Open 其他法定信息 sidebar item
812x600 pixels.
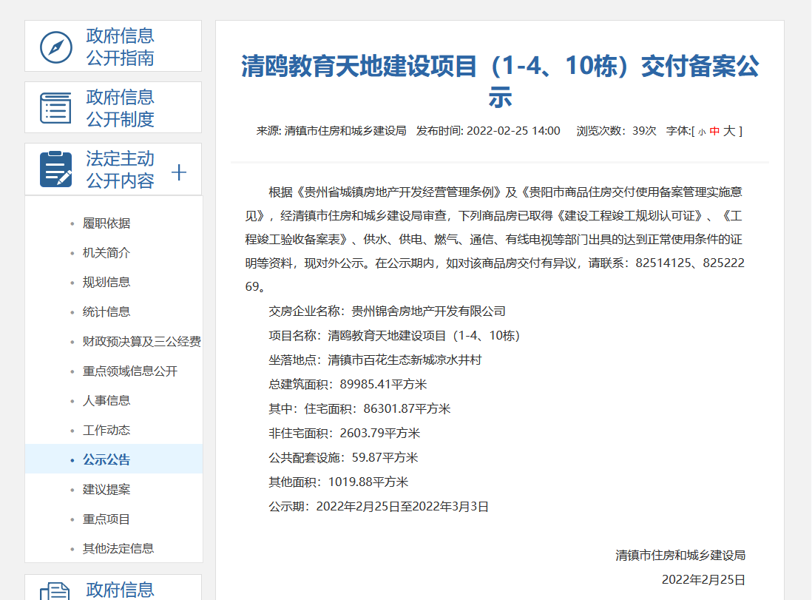click(118, 548)
